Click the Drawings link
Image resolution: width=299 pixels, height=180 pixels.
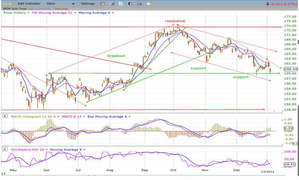(61, 8)
